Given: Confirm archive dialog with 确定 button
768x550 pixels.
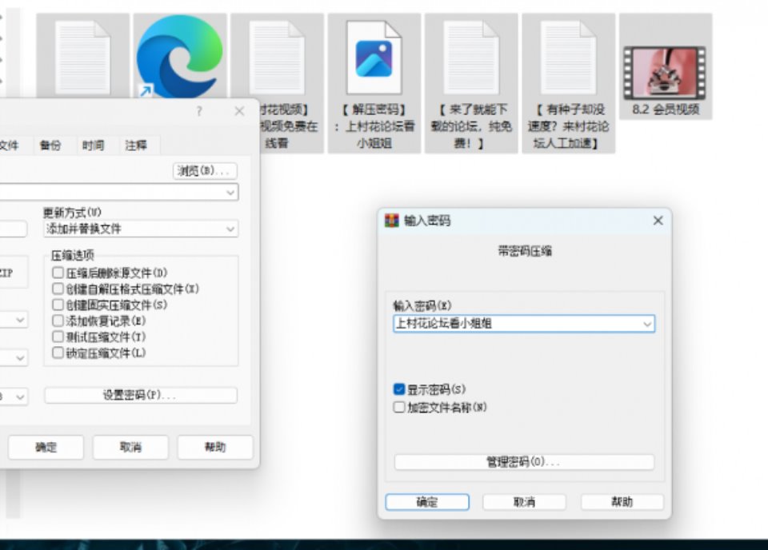Looking at the screenshot, I should [x=46, y=447].
